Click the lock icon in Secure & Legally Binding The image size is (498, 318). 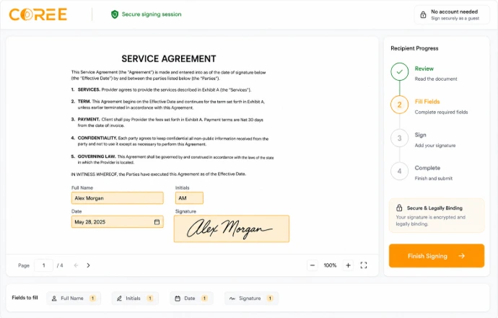pos(399,208)
